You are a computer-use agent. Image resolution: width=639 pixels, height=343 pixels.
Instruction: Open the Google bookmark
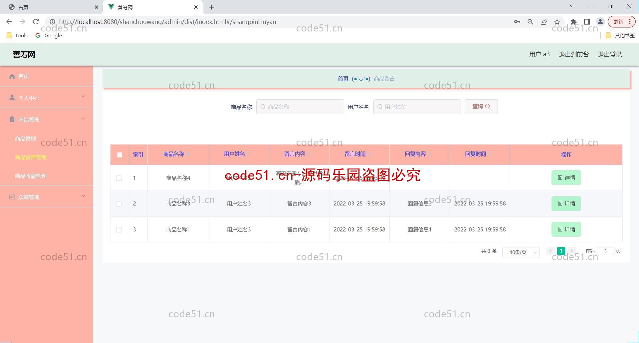(49, 35)
